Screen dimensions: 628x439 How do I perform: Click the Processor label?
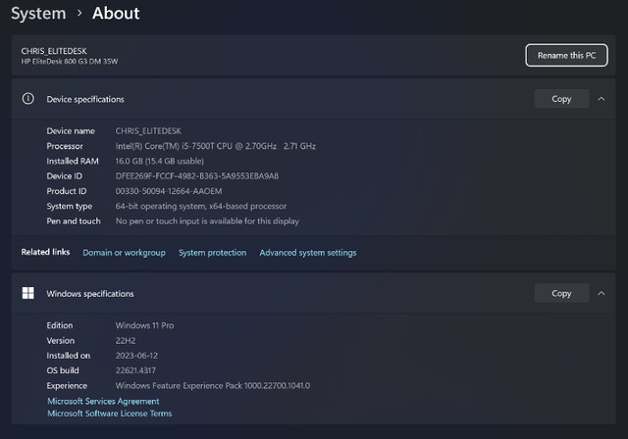point(65,146)
